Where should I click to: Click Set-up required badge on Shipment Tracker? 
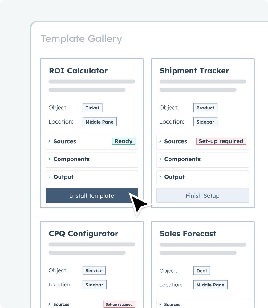(221, 141)
